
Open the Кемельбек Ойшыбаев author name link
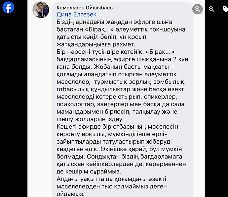[x=85, y=8]
